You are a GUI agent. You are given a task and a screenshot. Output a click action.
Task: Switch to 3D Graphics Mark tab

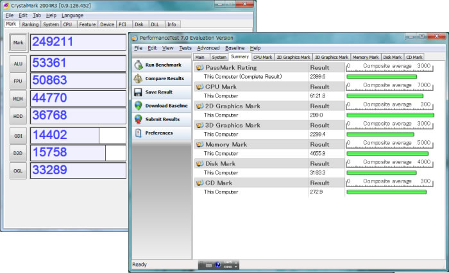tap(332, 57)
